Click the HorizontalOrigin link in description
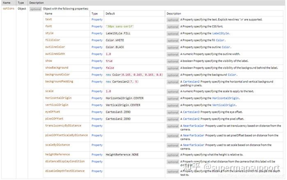The image size is (287, 180). 226,98
